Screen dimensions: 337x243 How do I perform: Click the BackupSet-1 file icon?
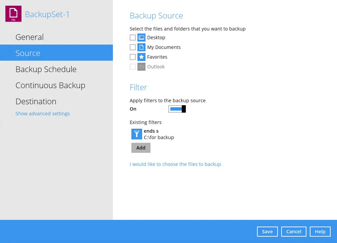pyautogui.click(x=13, y=14)
